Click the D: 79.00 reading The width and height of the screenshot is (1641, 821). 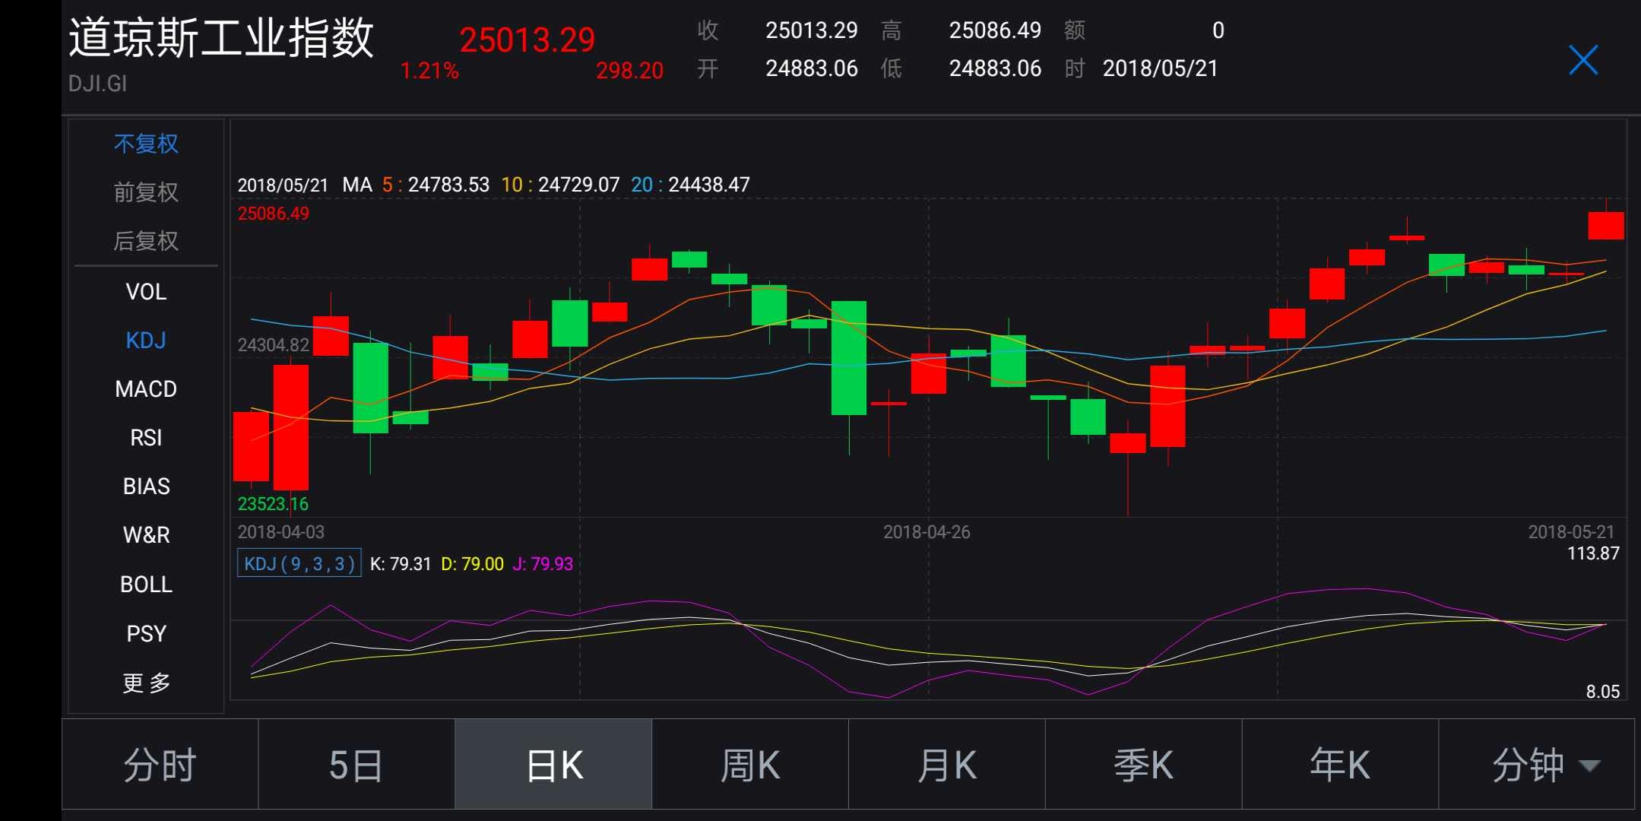pos(472,564)
